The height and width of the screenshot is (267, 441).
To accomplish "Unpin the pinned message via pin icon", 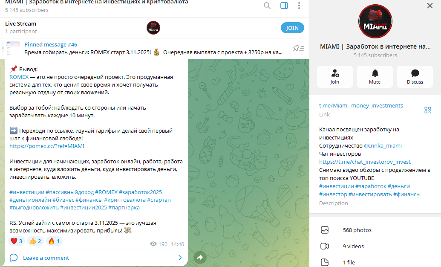I will click(x=296, y=48).
